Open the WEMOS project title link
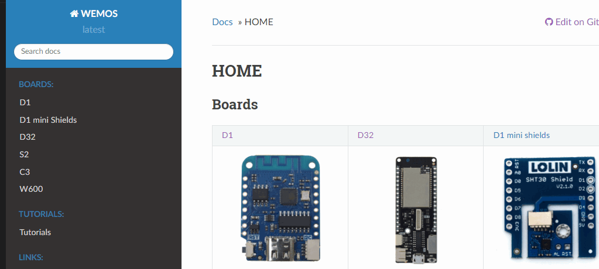 tap(99, 13)
